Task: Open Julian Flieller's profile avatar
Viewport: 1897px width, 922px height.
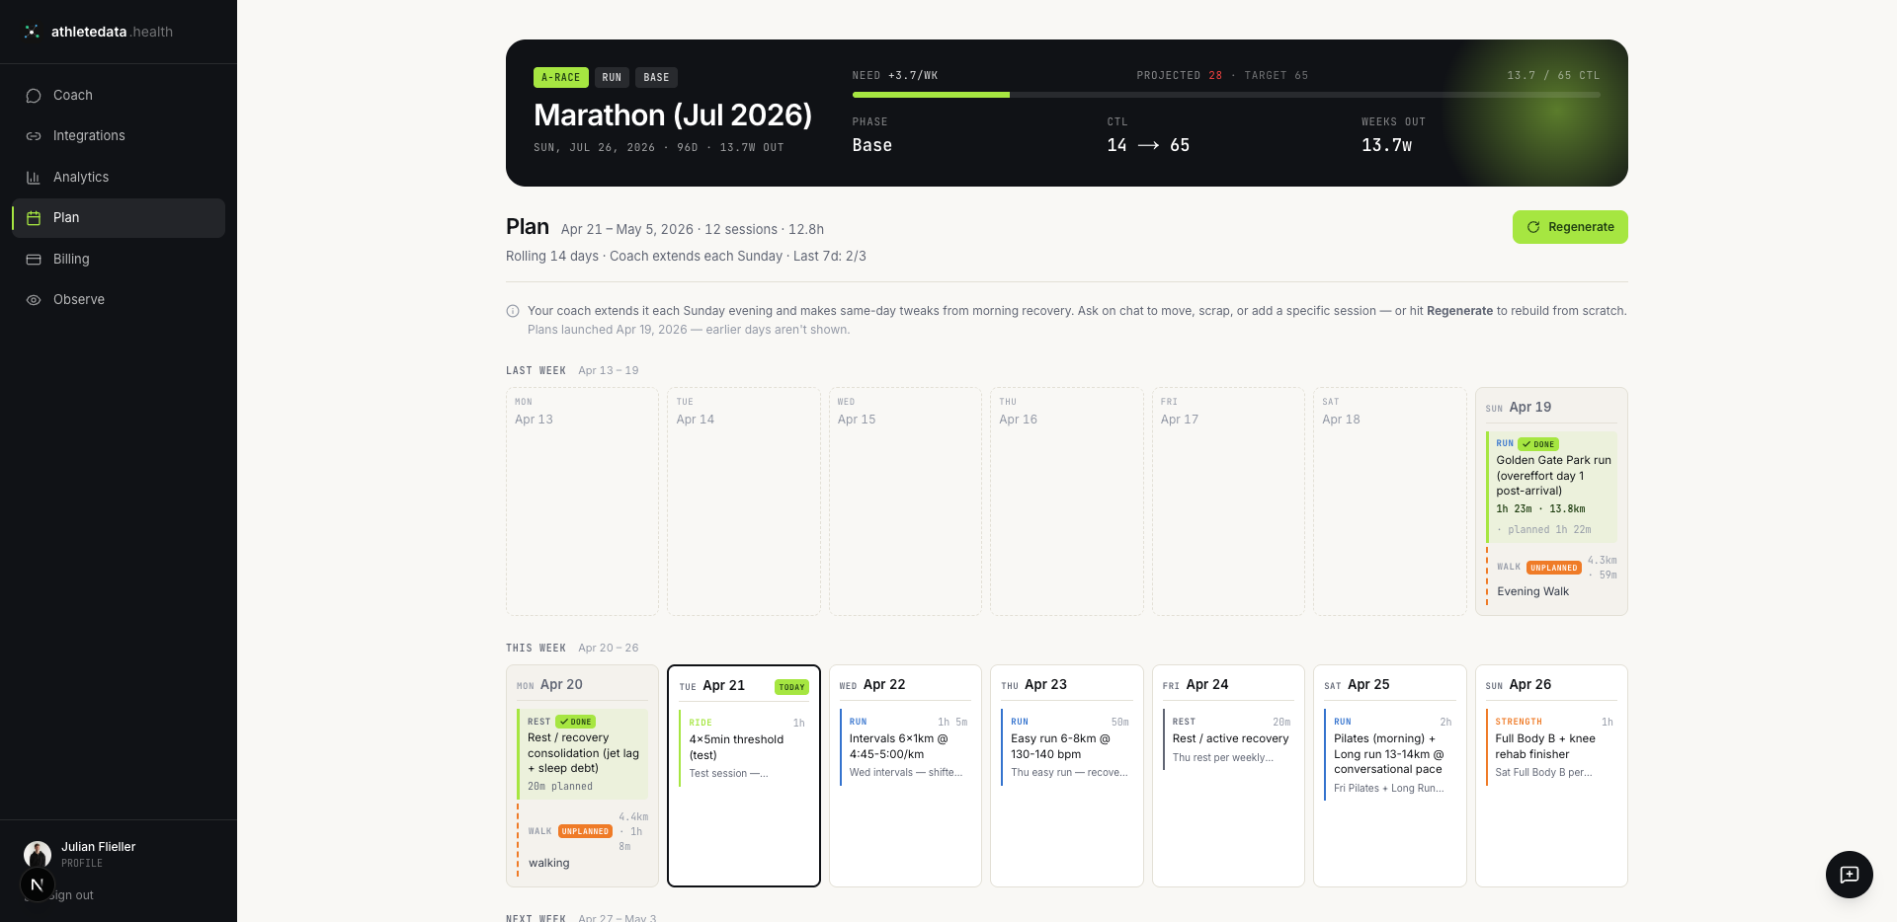Action: click(x=38, y=854)
